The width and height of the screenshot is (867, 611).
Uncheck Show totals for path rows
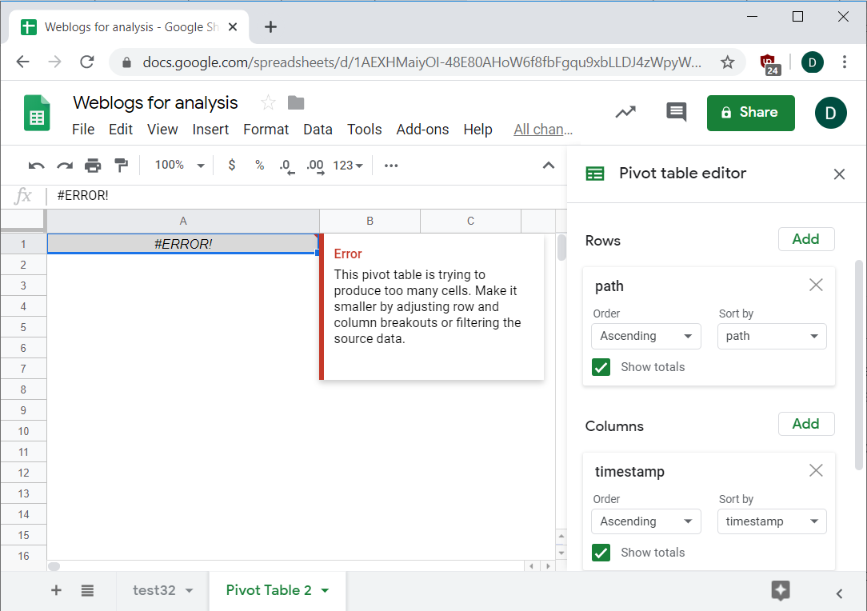601,367
